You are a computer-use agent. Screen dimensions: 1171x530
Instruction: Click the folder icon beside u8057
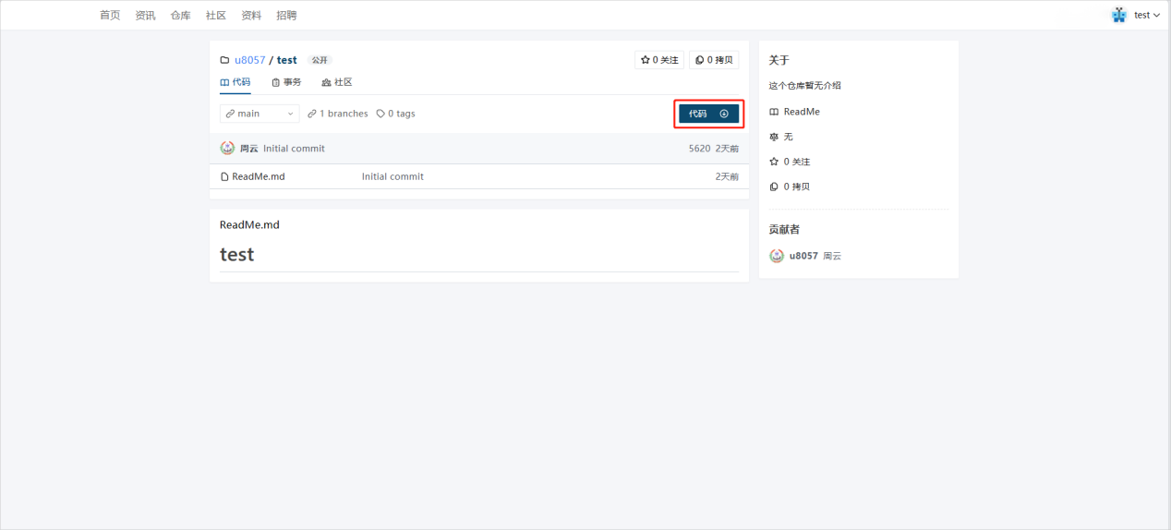coord(224,60)
